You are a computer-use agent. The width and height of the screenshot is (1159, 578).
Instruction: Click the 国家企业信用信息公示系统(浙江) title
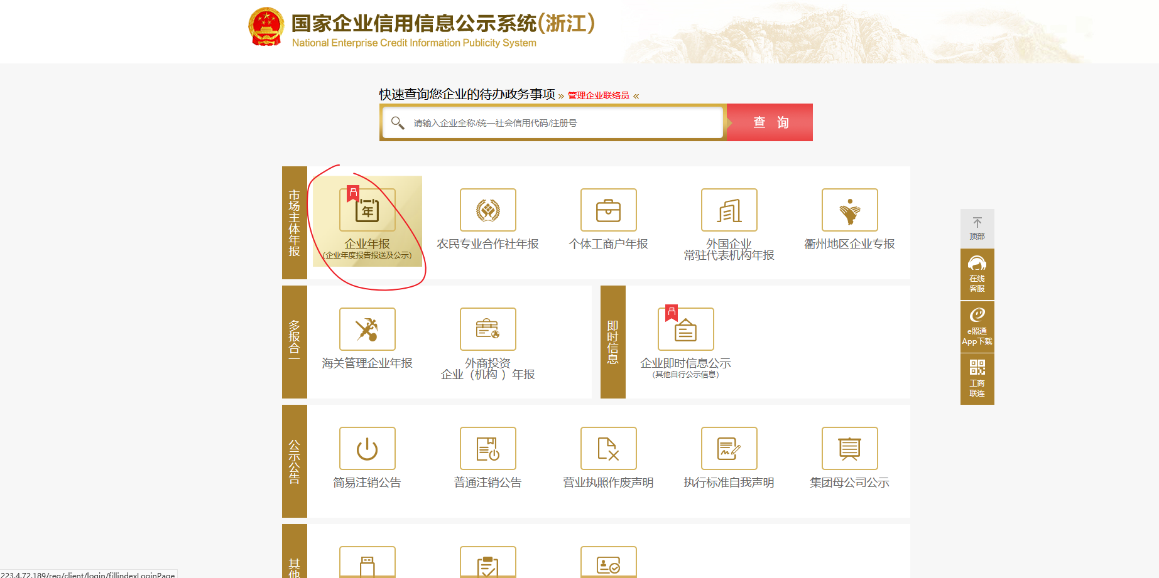443,23
